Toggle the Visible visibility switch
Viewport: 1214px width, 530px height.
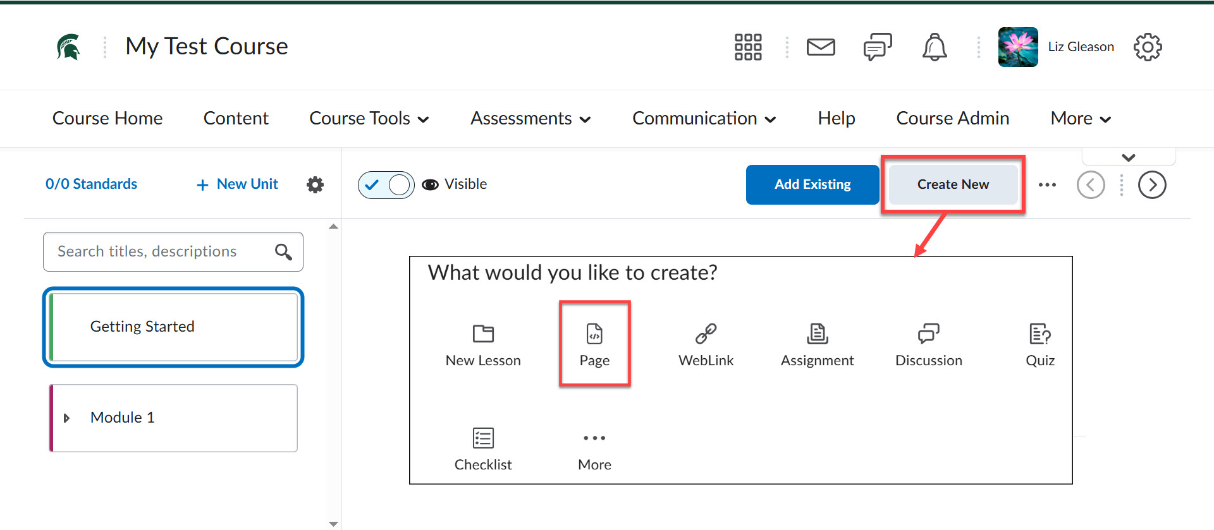click(386, 185)
